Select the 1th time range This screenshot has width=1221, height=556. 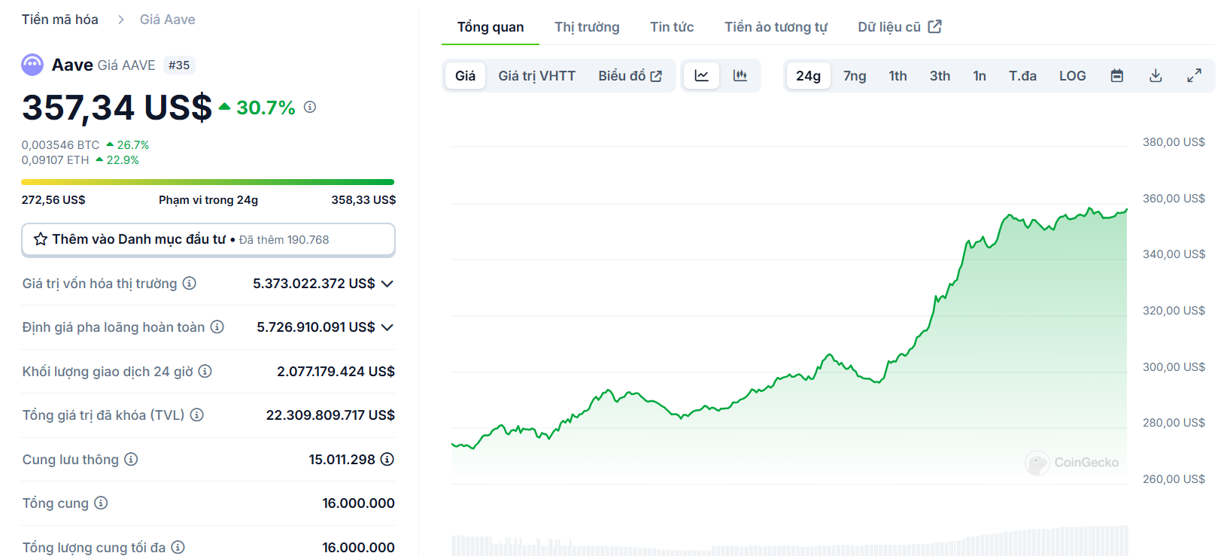pos(898,75)
